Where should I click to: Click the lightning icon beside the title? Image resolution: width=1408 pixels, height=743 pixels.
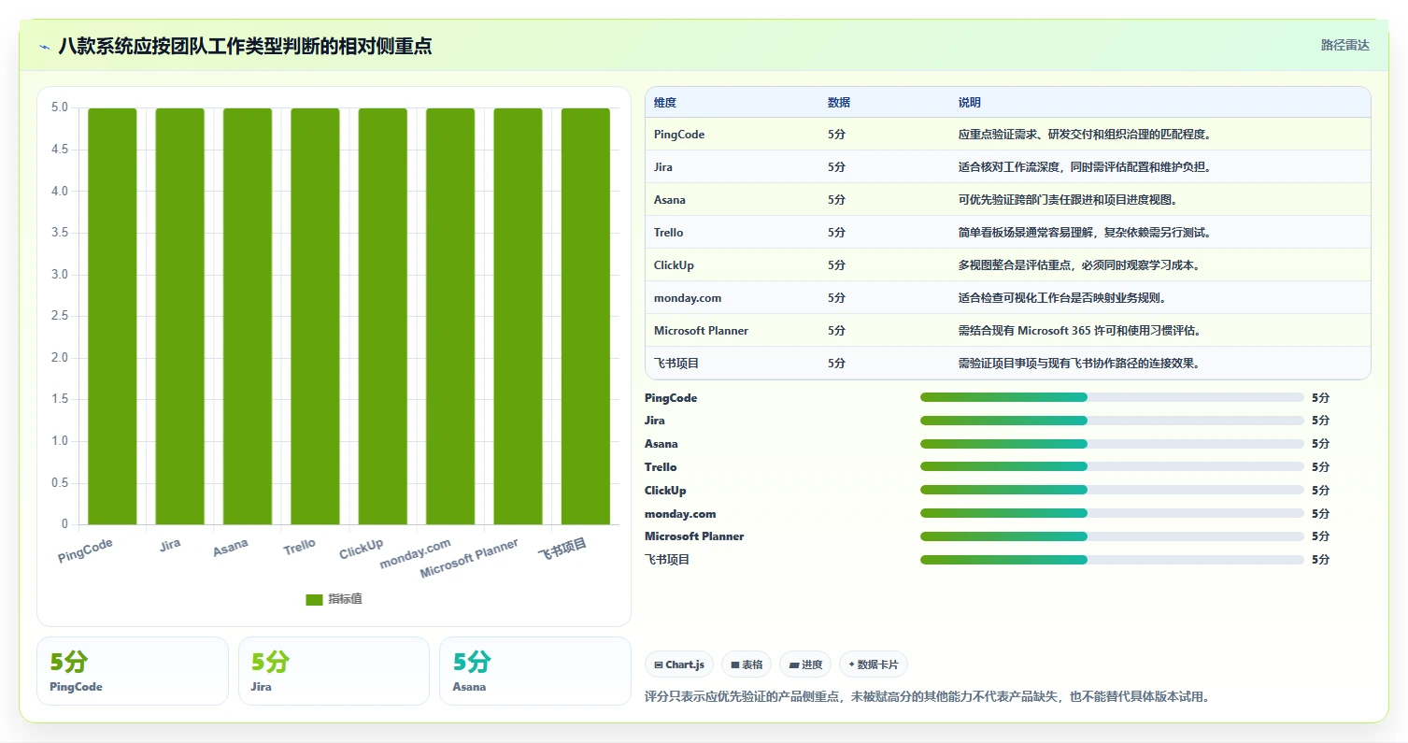[x=45, y=47]
